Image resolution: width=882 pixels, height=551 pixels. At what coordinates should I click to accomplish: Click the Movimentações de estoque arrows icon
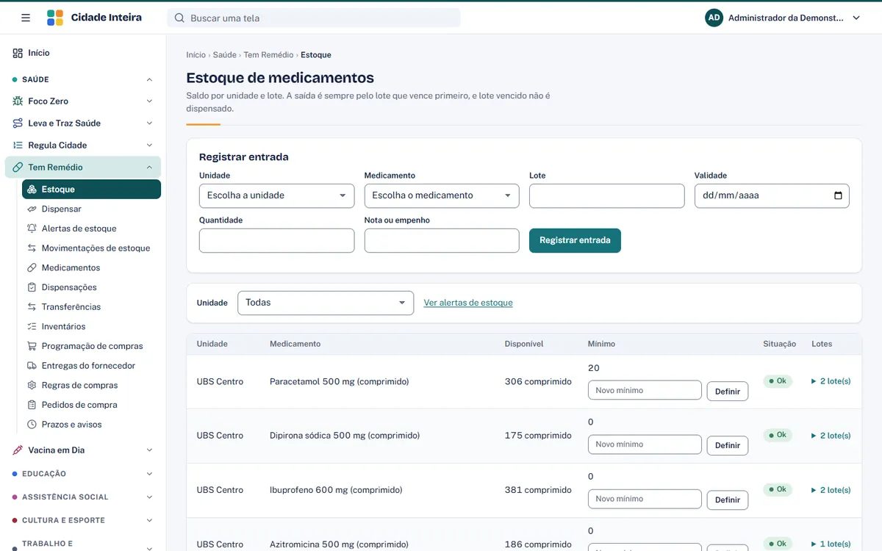[x=32, y=248]
